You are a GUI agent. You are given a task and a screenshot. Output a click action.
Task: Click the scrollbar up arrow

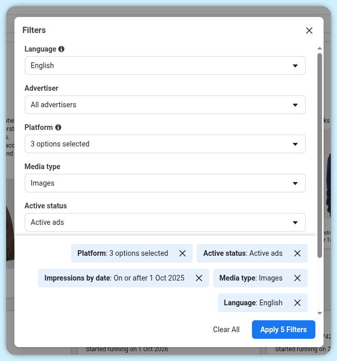click(319, 48)
